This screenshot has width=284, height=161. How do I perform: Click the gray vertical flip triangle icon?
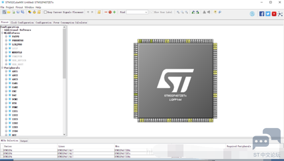(204, 12)
